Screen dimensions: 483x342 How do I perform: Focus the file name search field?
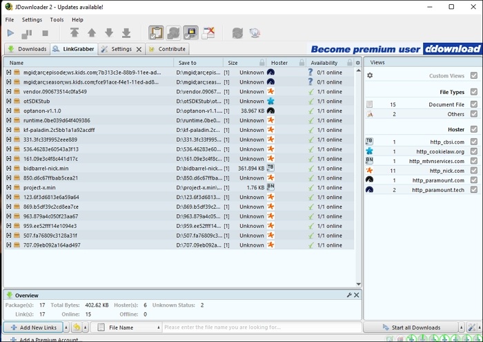point(262,327)
